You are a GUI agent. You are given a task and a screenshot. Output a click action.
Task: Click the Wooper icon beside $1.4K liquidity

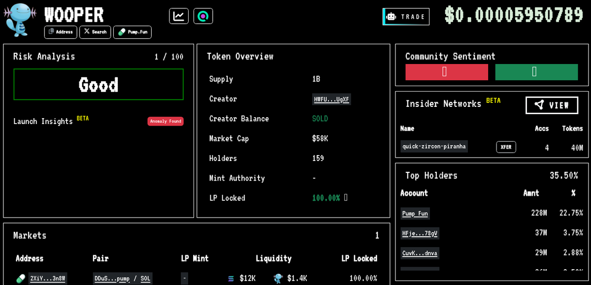278,279
